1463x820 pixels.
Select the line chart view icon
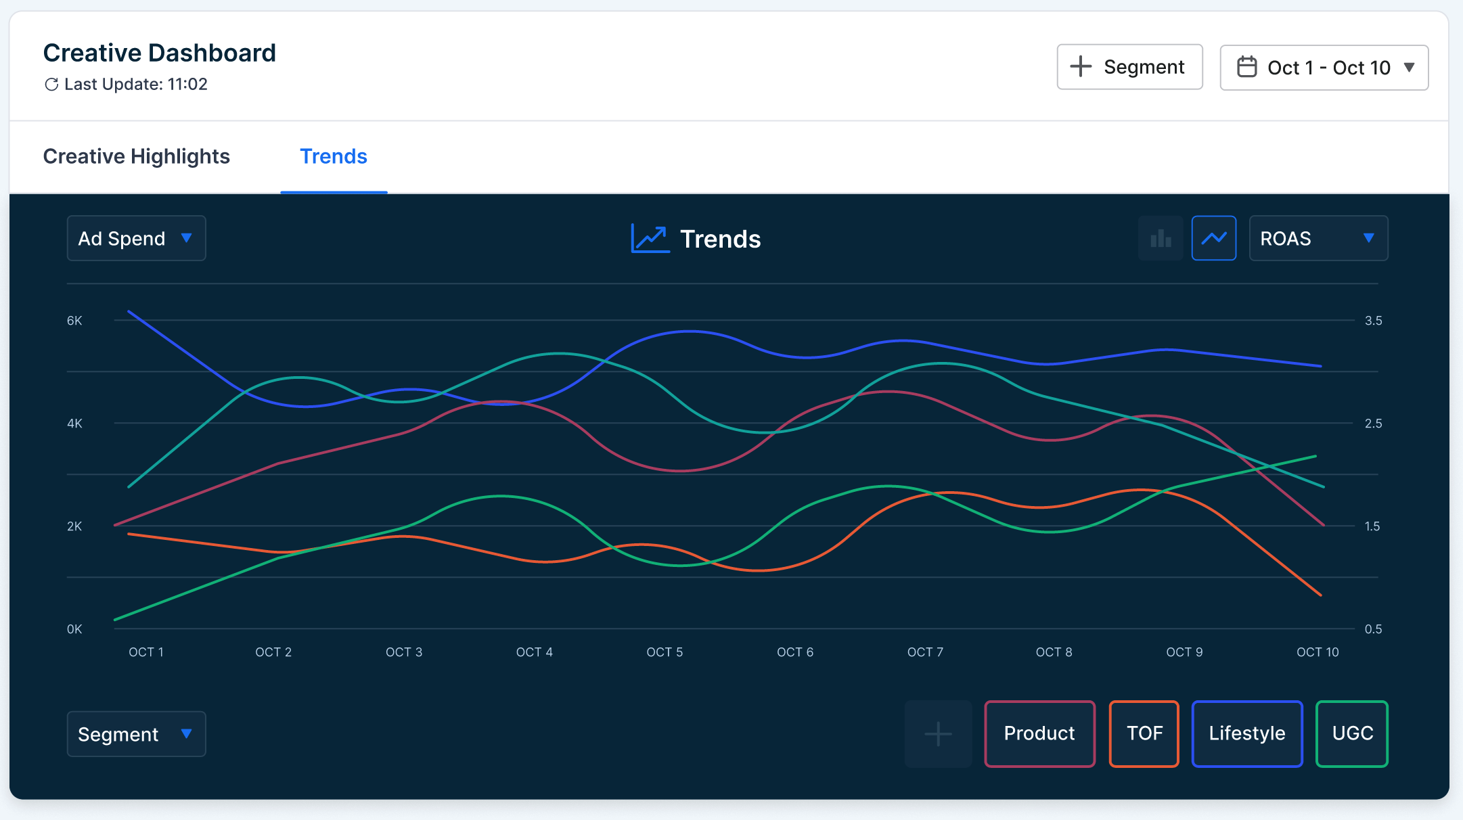[x=1213, y=238]
